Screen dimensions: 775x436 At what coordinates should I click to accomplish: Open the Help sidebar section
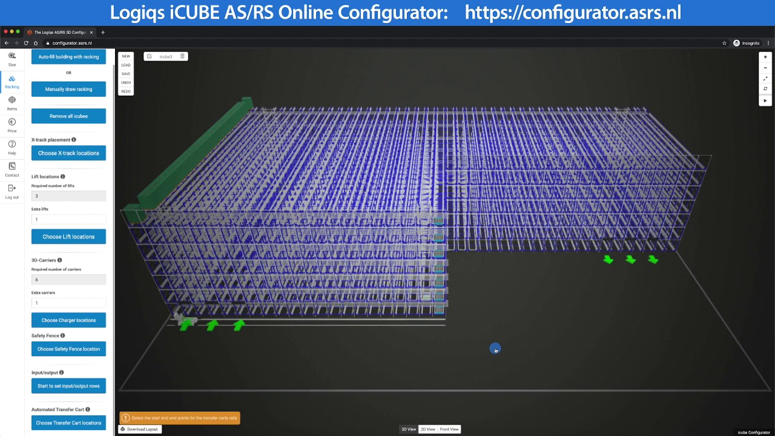[x=12, y=148]
